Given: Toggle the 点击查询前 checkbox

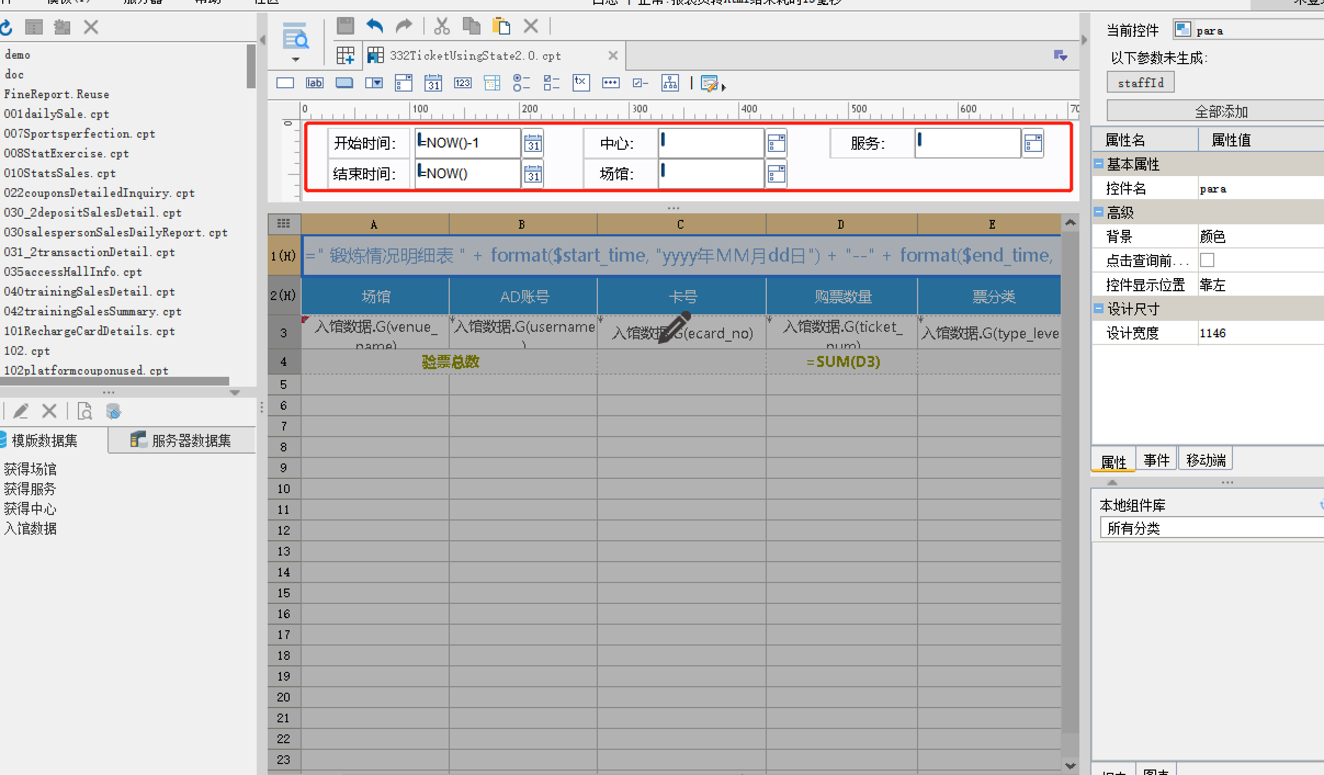Looking at the screenshot, I should (x=1207, y=260).
